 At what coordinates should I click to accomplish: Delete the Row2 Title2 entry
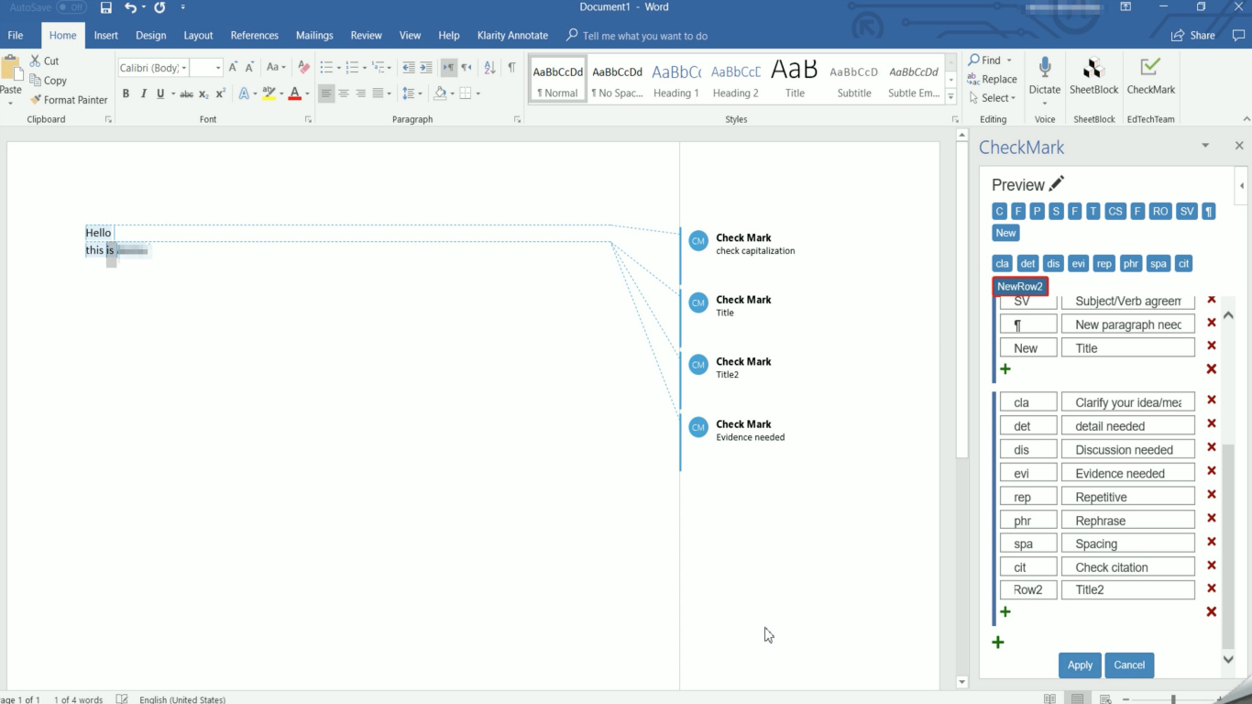tap(1212, 588)
